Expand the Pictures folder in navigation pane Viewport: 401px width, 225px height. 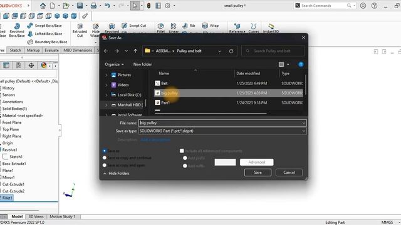coord(106,75)
